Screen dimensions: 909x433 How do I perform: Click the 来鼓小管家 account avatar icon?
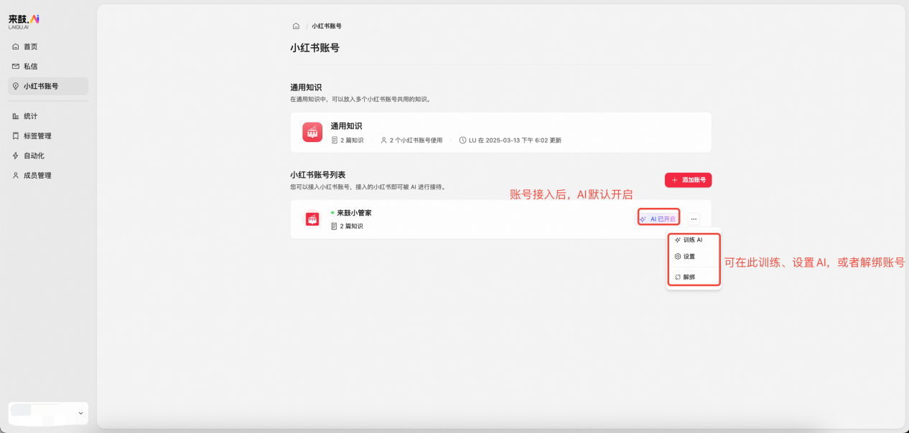click(312, 218)
